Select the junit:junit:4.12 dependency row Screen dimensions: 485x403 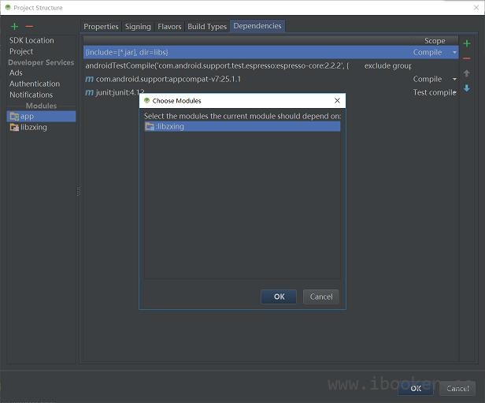pyautogui.click(x=271, y=92)
